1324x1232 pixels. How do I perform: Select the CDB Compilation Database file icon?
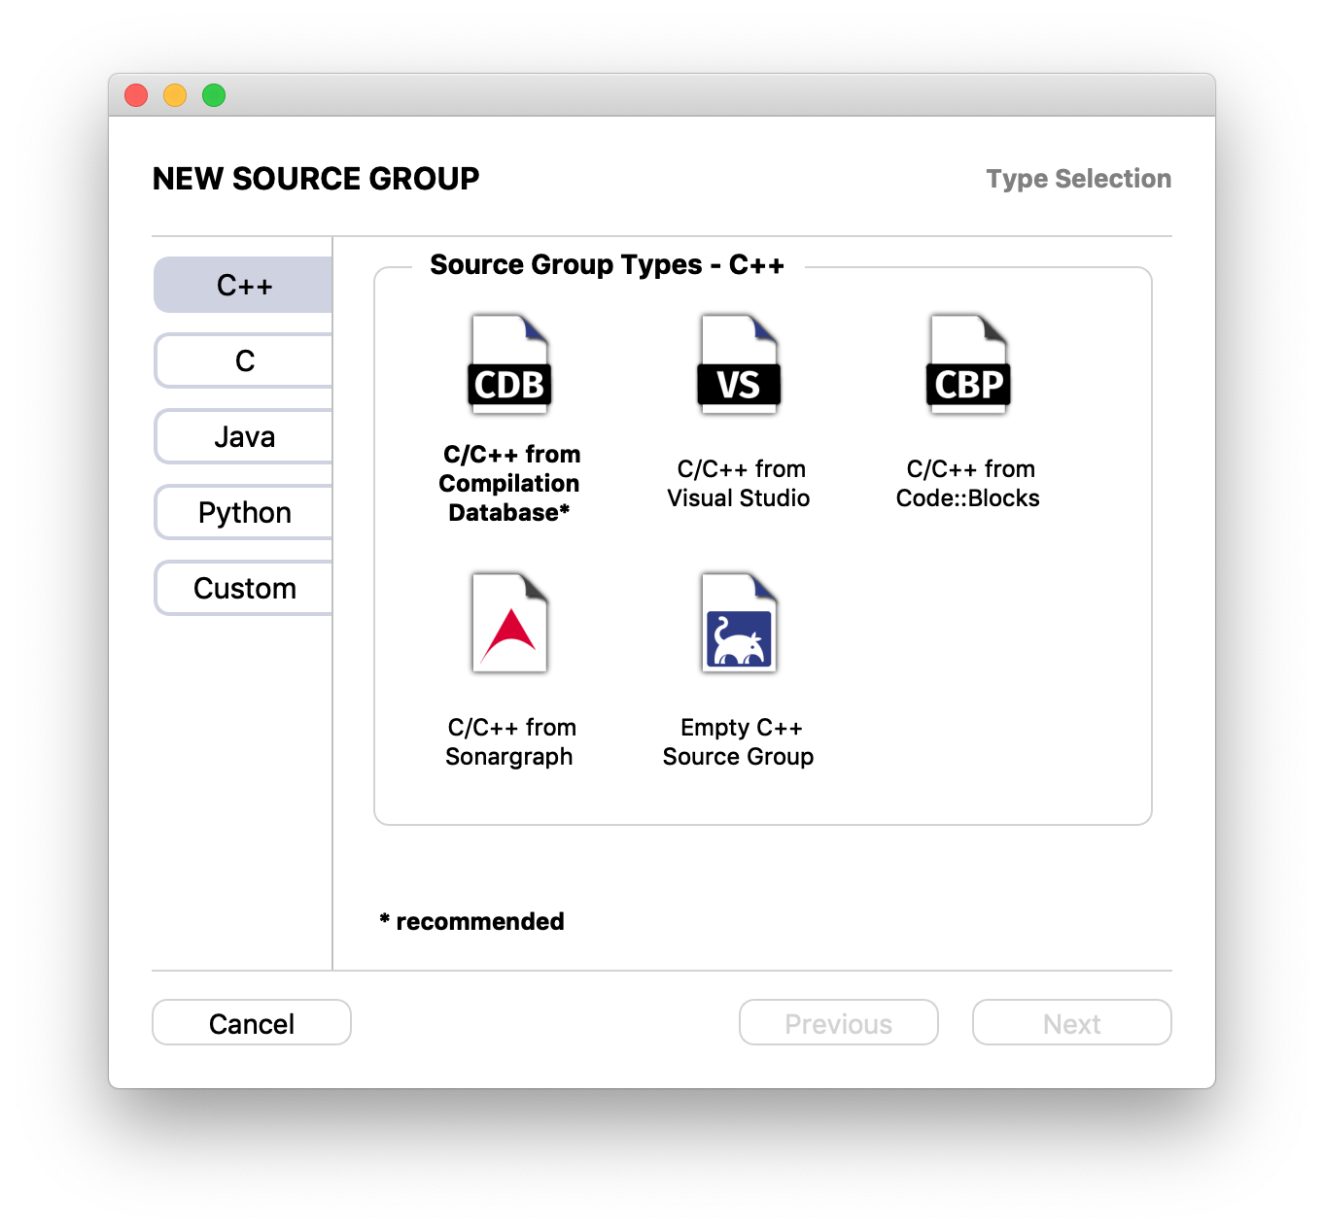pyautogui.click(x=510, y=364)
